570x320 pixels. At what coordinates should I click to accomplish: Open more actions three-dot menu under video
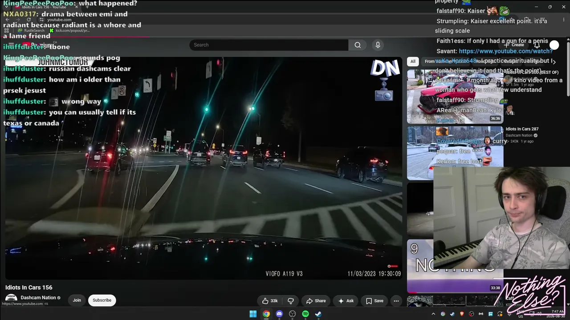(396, 301)
